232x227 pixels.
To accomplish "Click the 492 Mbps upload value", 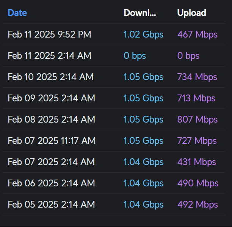I will 198,205.
